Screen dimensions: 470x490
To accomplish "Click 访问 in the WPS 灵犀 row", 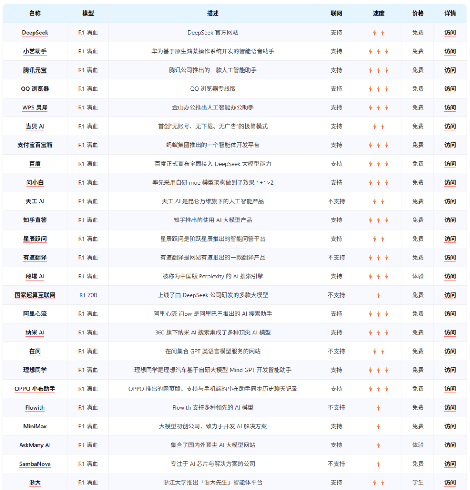I will coord(450,107).
